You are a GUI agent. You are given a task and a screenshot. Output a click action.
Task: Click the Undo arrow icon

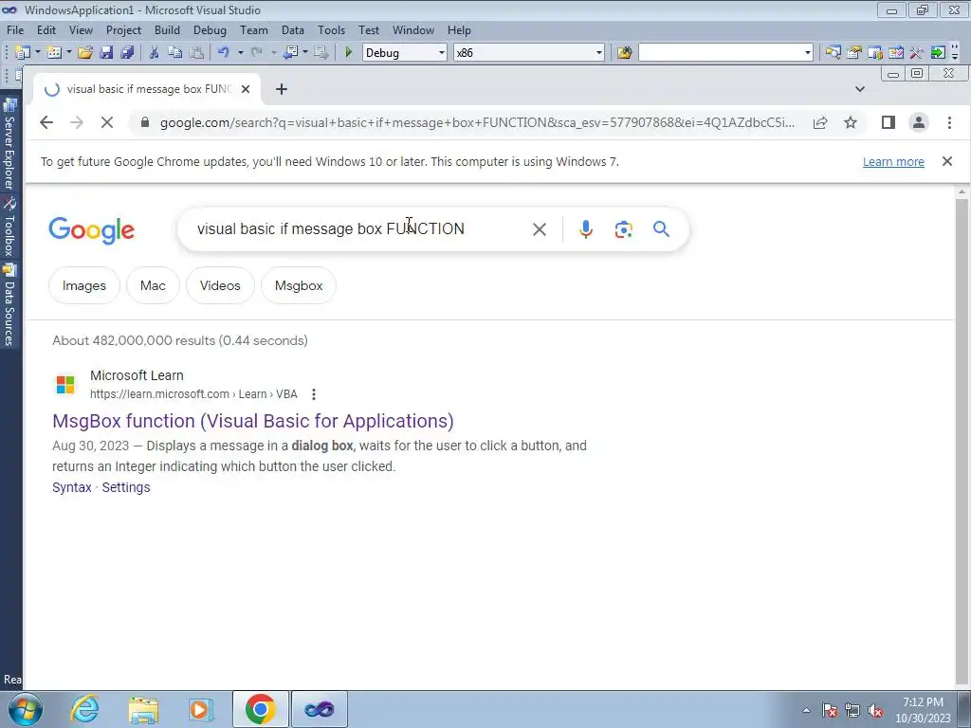pyautogui.click(x=224, y=53)
